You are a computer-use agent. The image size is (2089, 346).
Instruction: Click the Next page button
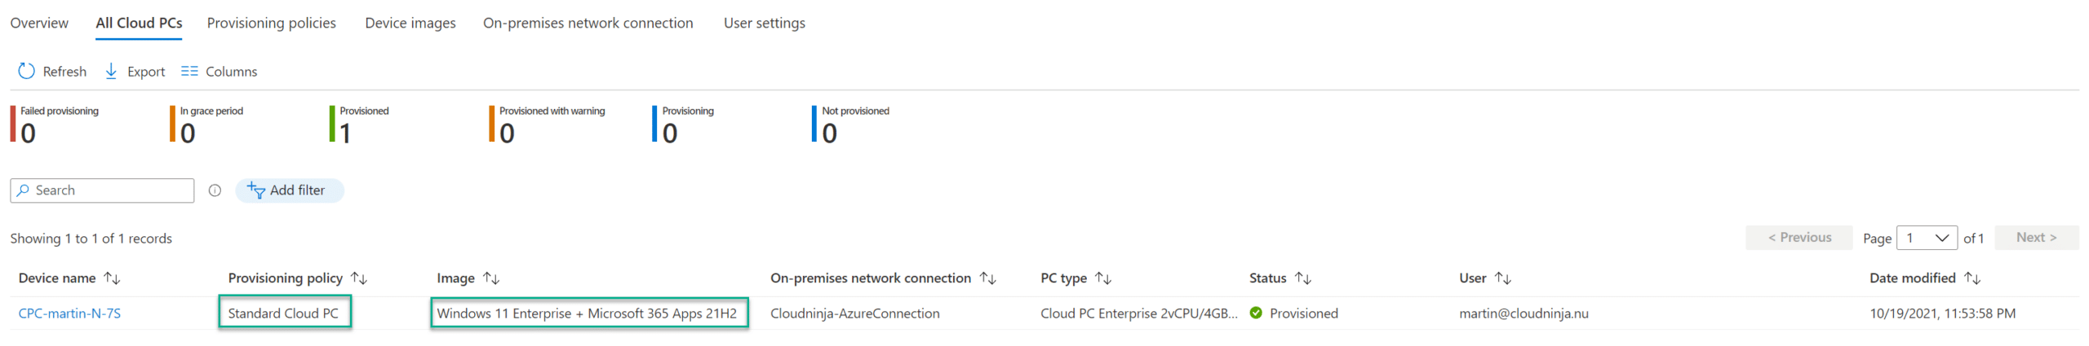2036,238
